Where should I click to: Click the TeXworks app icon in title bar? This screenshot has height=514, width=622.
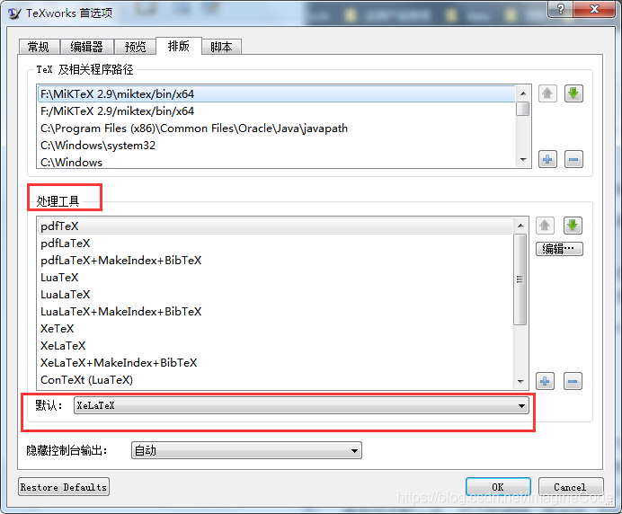point(14,13)
